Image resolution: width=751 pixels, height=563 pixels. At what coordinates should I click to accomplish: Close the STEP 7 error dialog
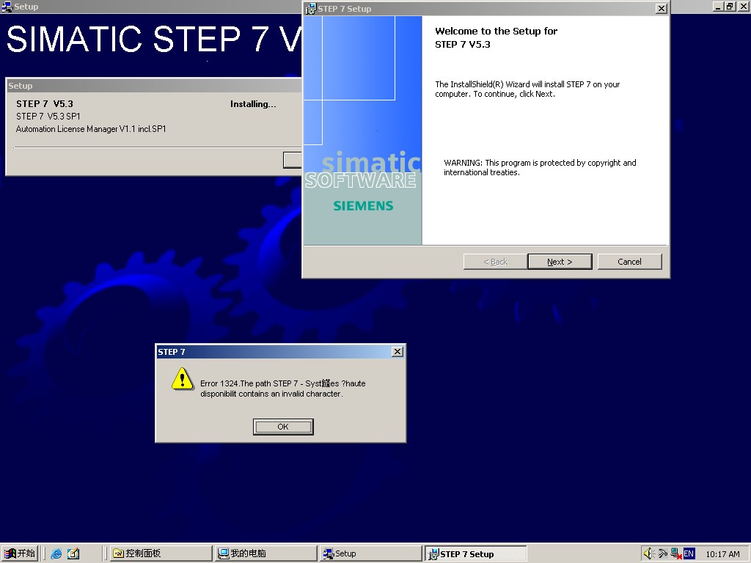click(x=397, y=352)
